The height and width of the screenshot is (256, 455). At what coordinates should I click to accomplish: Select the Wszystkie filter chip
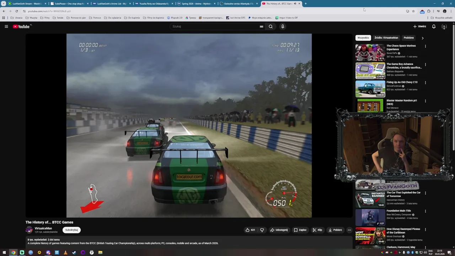363,38
